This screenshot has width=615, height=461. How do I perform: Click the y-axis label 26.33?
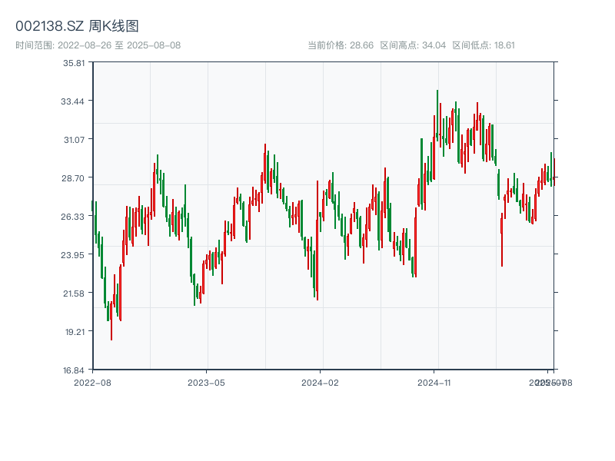(72, 217)
